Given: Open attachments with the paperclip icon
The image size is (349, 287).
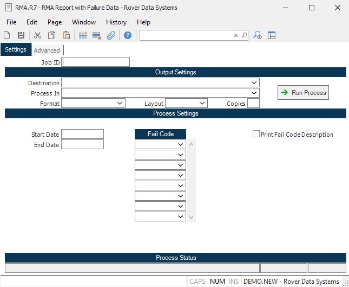Looking at the screenshot, I should [111, 35].
